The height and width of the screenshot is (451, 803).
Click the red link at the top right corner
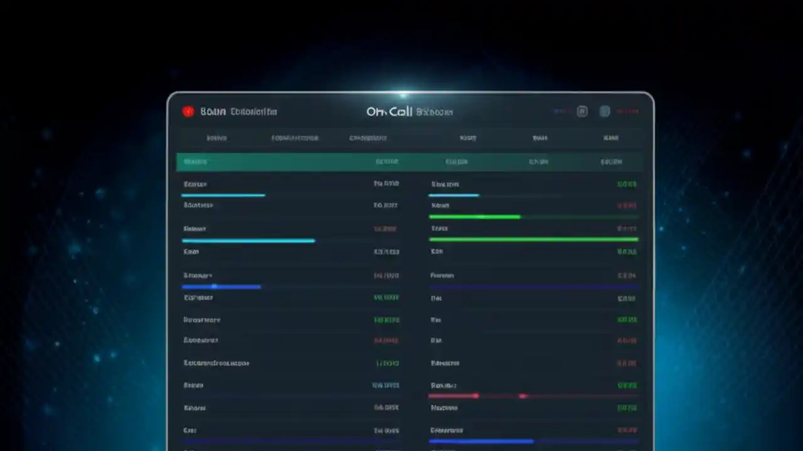click(x=628, y=111)
